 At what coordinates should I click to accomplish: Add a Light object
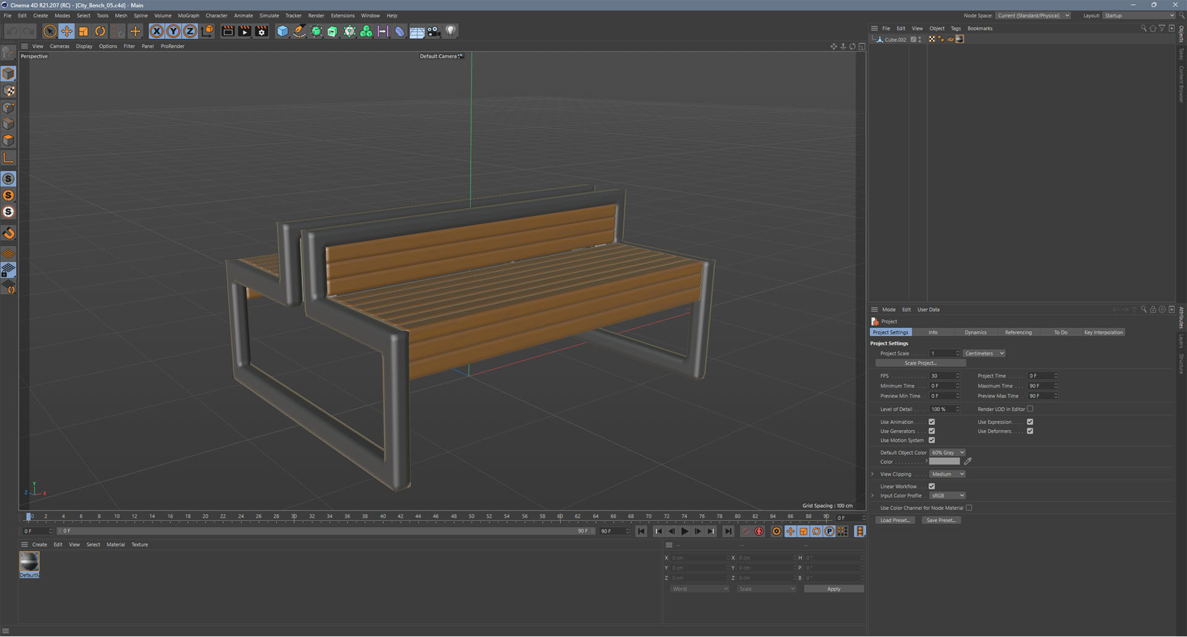[x=451, y=31]
